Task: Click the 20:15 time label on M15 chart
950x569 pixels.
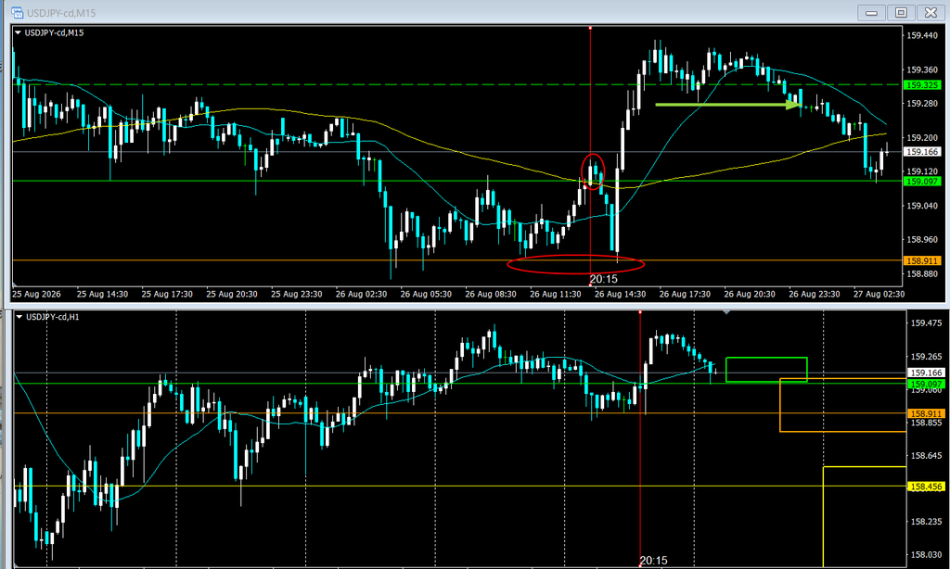Action: click(x=603, y=279)
